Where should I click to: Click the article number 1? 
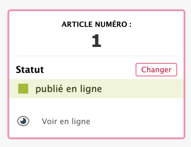pyautogui.click(x=97, y=41)
